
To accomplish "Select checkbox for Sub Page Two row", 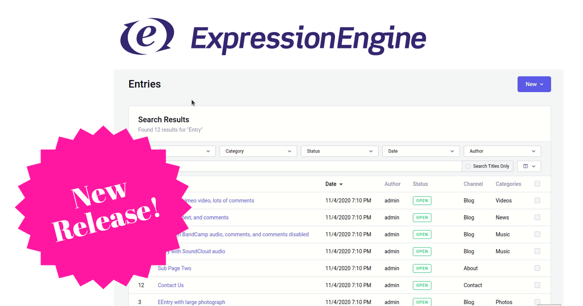I will (x=537, y=268).
